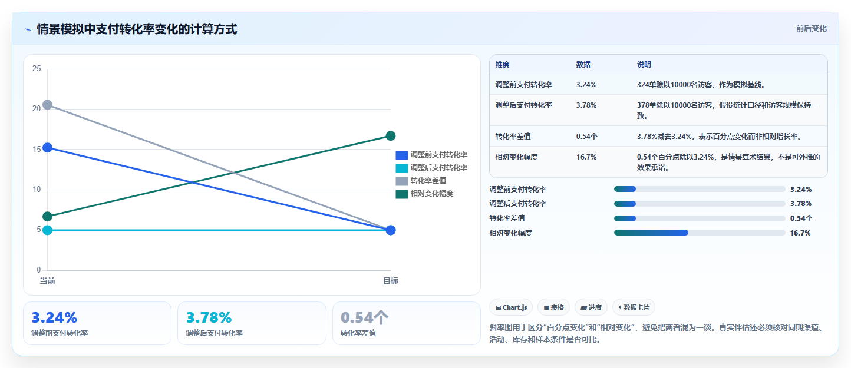Click the dark green data point at 目标

[390, 136]
